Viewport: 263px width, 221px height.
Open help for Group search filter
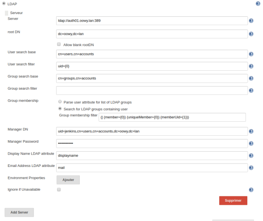pyautogui.click(x=251, y=91)
